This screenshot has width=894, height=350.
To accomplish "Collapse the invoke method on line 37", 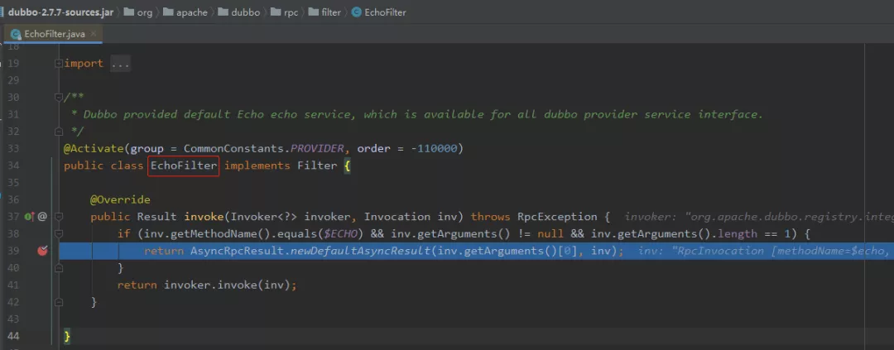I will tap(58, 217).
